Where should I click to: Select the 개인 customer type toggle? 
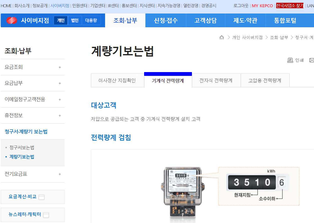point(61,20)
